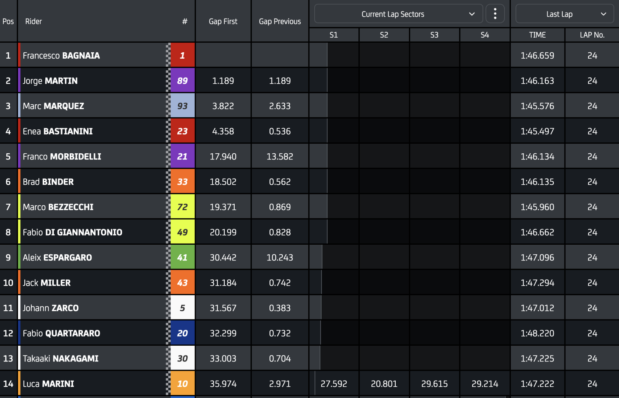This screenshot has height=398, width=619.
Task: Click green number badge 41
Action: (182, 257)
